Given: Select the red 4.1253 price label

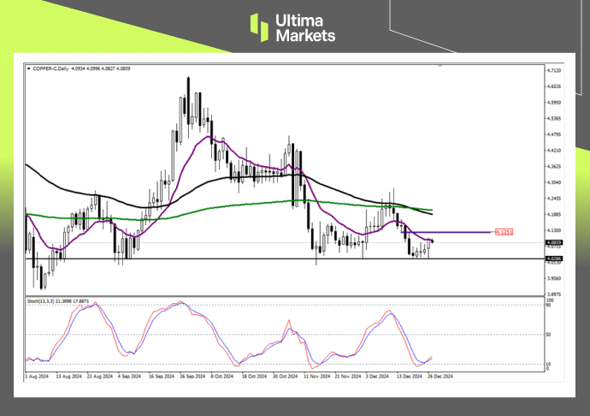Looking at the screenshot, I should pyautogui.click(x=504, y=232).
